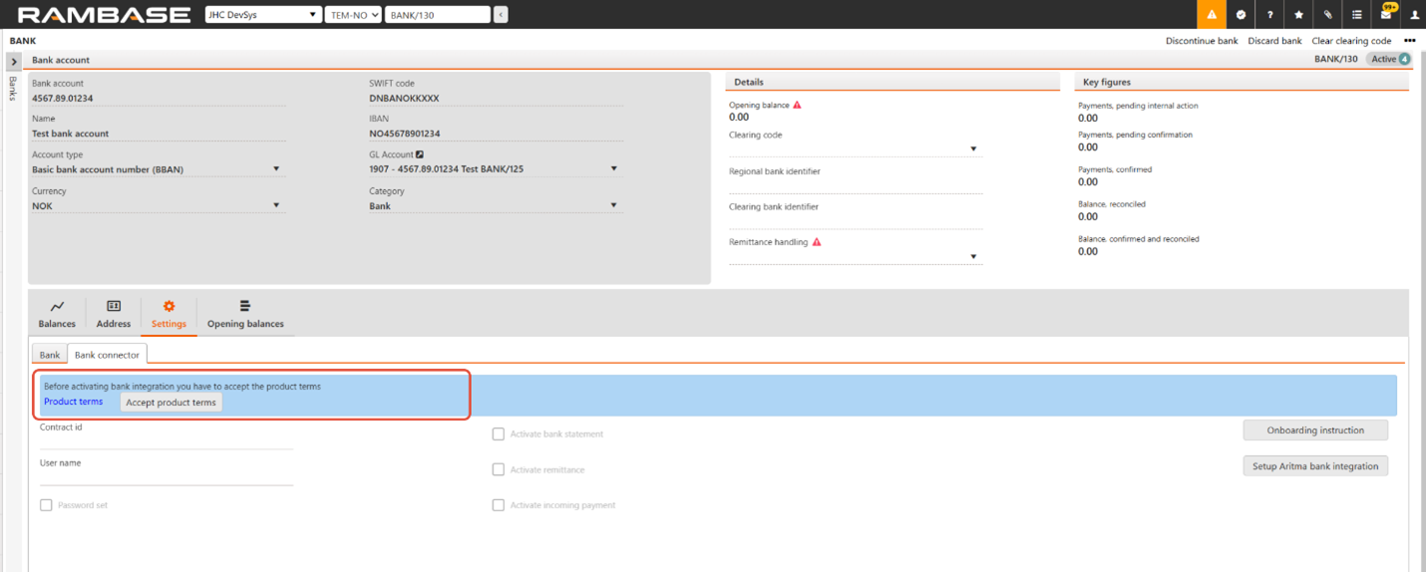Open the Product terms link
The width and height of the screenshot is (1426, 572).
[x=73, y=402]
